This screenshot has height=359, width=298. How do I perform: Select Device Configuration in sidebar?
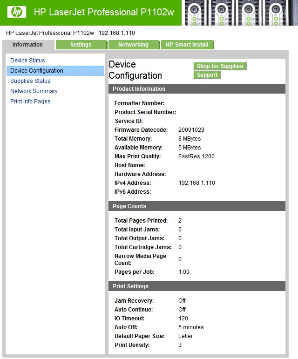[55, 71]
